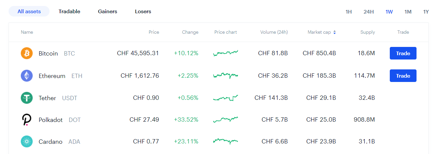The image size is (435, 154).
Task: Click the Volume (24h) column header
Action: pyautogui.click(x=274, y=32)
